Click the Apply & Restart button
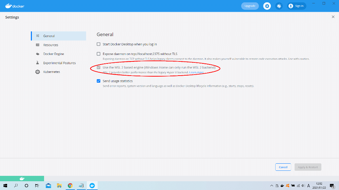The height and width of the screenshot is (190, 339). [x=308, y=167]
